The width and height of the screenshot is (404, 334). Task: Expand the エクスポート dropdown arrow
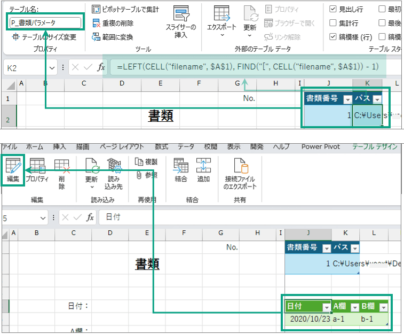tap(222, 35)
